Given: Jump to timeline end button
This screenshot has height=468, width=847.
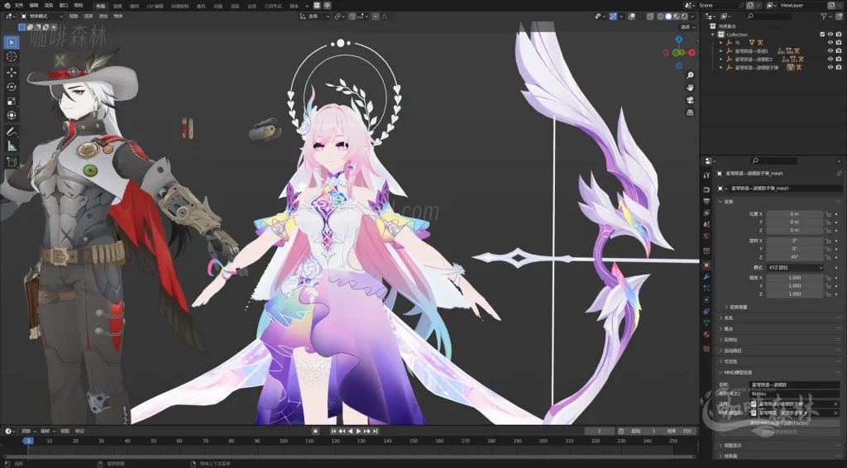Looking at the screenshot, I should pos(375,432).
